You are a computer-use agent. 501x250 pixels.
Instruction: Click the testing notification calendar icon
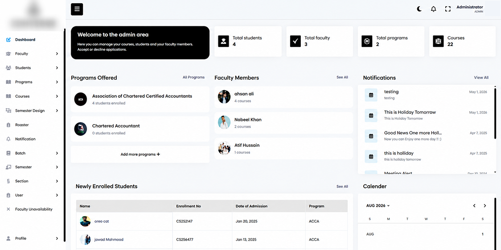(x=371, y=95)
